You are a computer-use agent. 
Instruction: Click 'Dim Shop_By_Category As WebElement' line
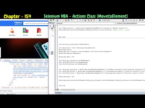coord(74,60)
